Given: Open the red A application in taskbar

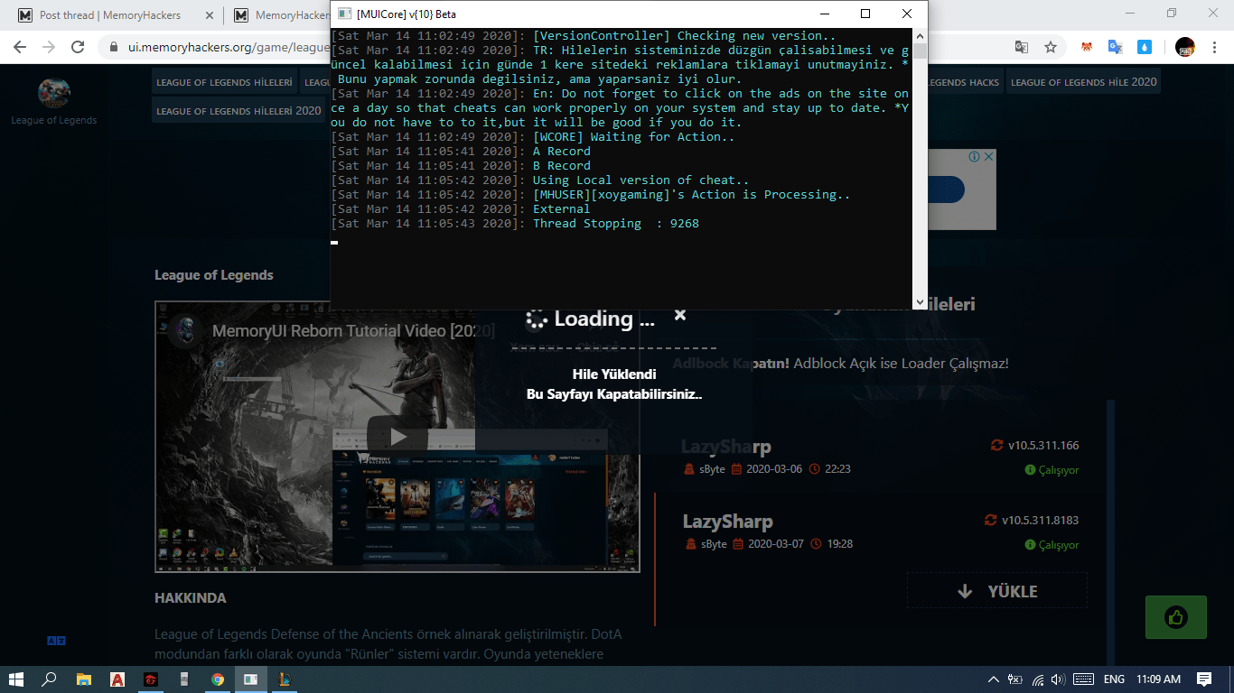Looking at the screenshot, I should tap(117, 679).
